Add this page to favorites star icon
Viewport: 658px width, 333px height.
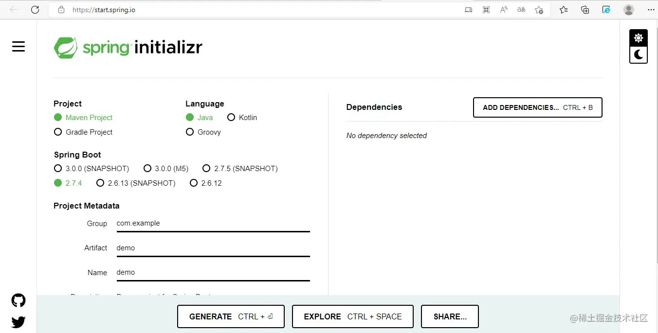[539, 10]
